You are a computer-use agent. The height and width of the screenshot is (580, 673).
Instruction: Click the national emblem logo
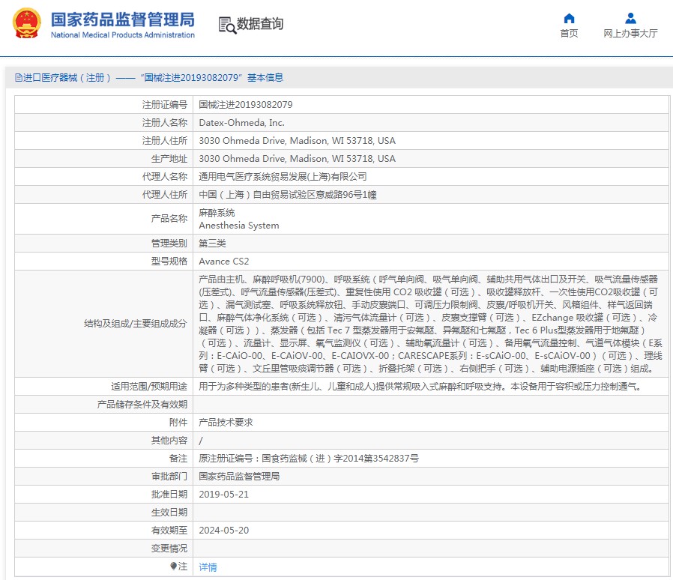(x=27, y=23)
